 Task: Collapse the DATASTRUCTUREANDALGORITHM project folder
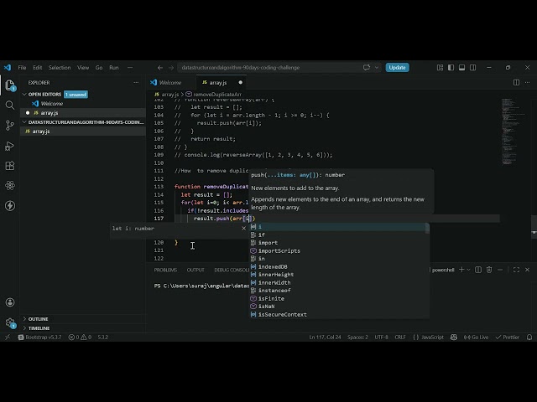(24, 122)
